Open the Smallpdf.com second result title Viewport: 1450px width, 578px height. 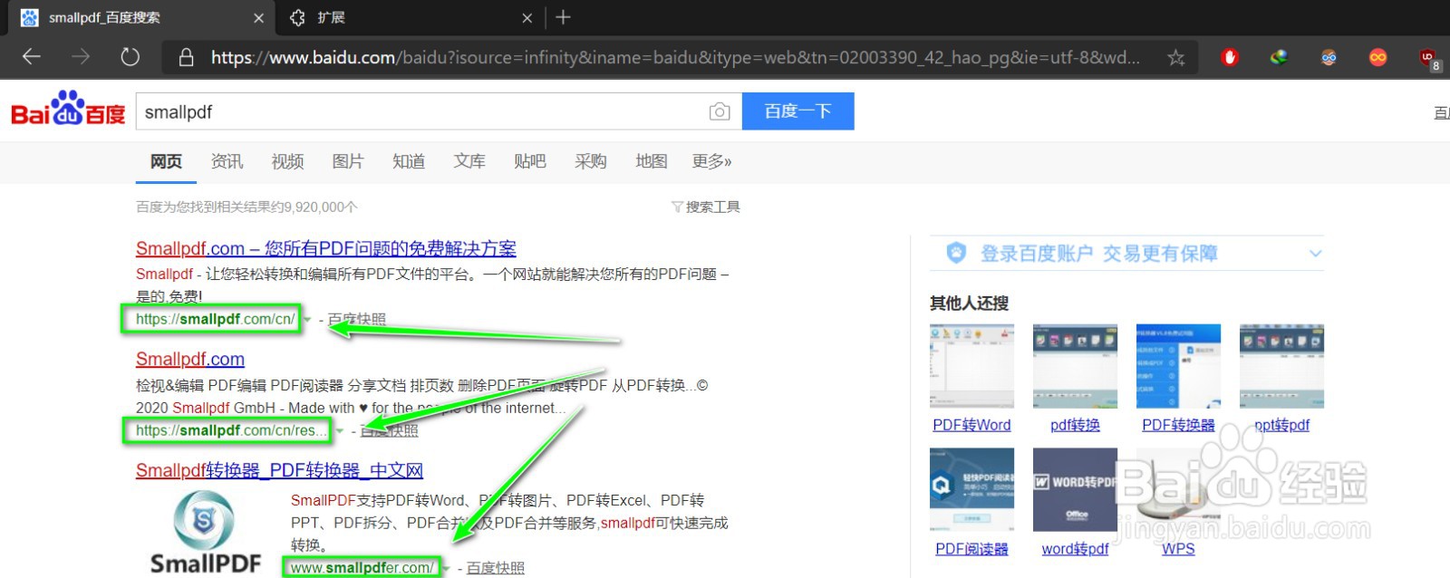pos(190,359)
